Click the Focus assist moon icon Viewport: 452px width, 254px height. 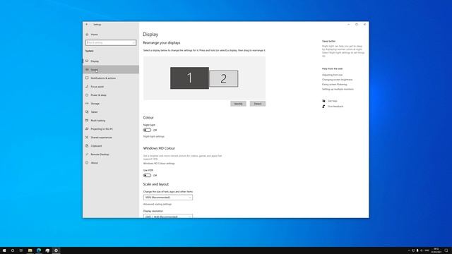[87, 86]
